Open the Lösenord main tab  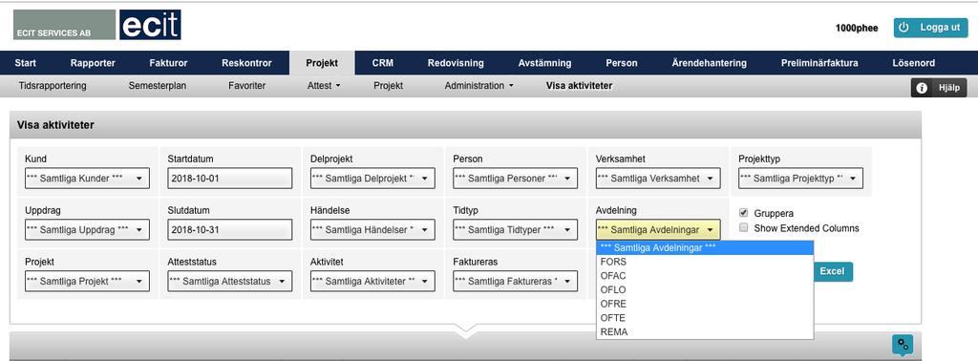click(x=914, y=63)
